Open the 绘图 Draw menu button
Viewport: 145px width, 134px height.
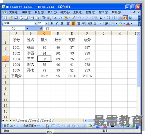(x=10, y=126)
